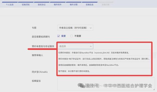Choose option 录用后由编辑部首发
Image resolution: width=157 pixels, height=92 pixels.
(104, 65)
